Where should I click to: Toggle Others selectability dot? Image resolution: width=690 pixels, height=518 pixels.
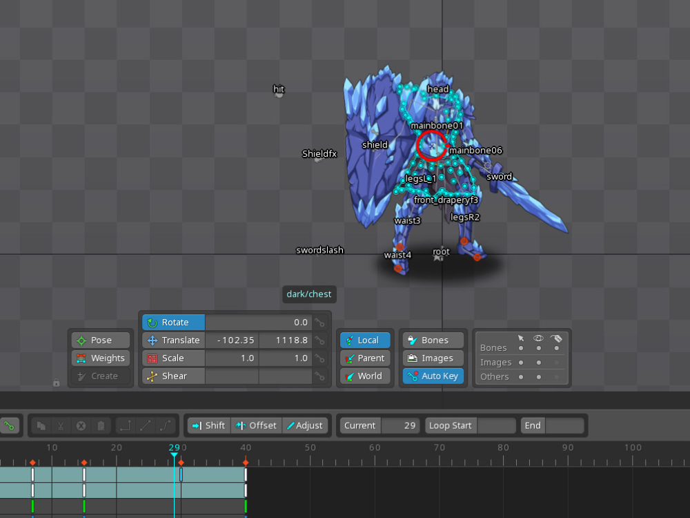tap(521, 377)
